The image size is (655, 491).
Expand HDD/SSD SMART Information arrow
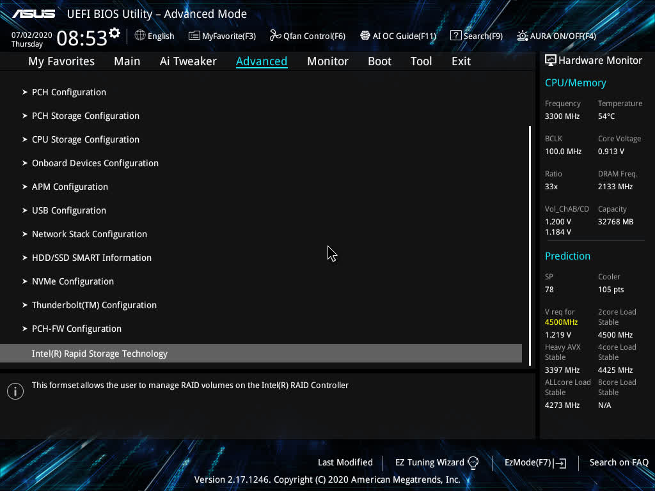(x=25, y=258)
